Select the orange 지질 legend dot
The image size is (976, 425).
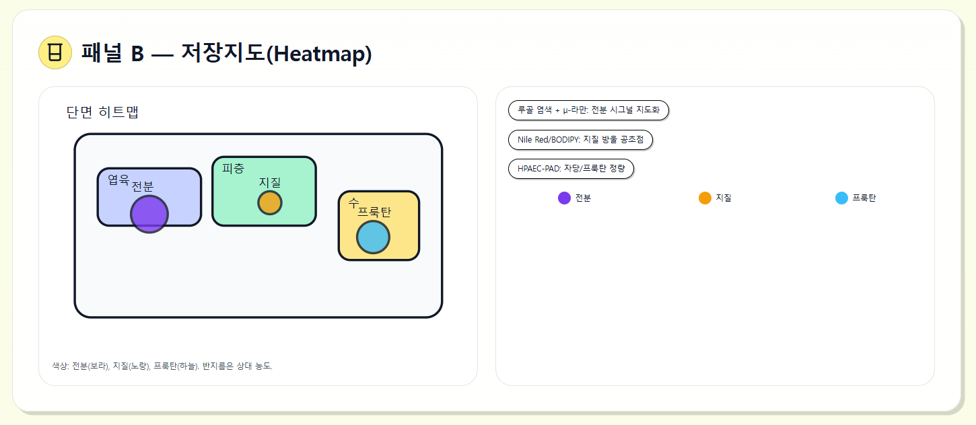[705, 198]
